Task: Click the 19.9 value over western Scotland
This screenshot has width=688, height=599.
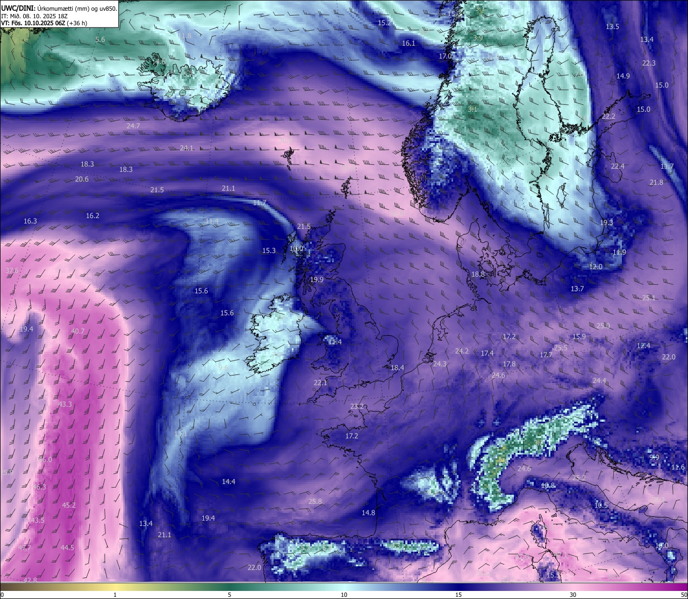Action: coord(317,280)
